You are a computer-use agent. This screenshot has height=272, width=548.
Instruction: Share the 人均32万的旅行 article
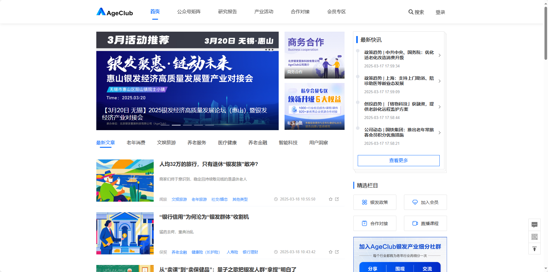[x=337, y=199]
